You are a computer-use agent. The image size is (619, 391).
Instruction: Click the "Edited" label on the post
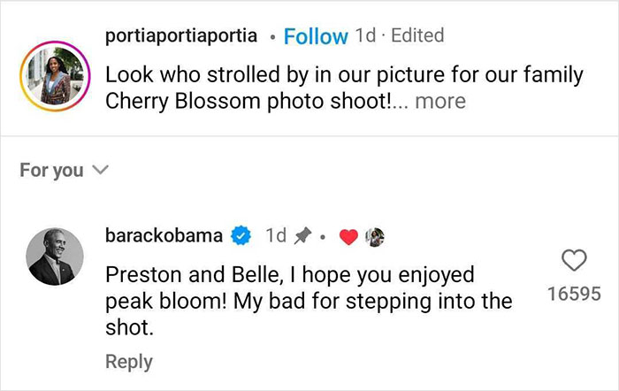coord(416,36)
